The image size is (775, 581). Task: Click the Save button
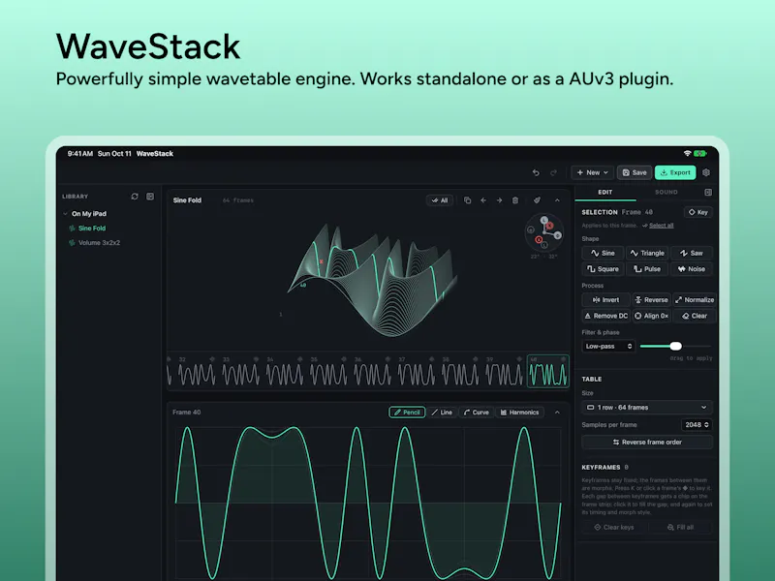click(x=635, y=172)
